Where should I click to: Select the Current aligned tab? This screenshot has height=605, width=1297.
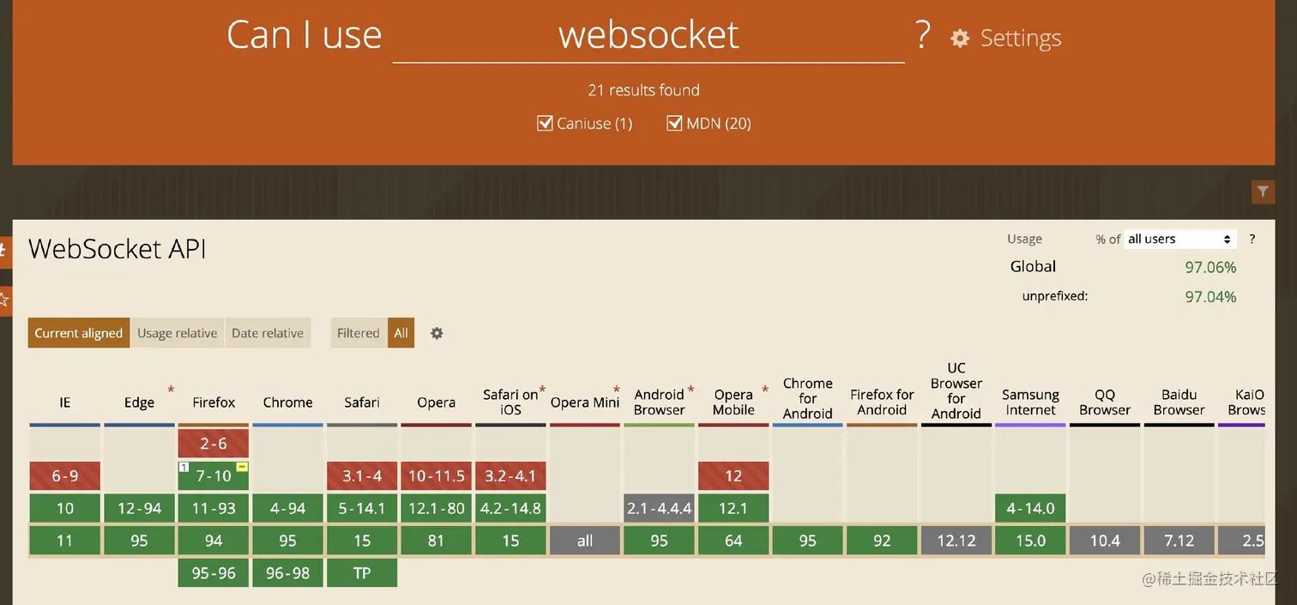tap(79, 333)
